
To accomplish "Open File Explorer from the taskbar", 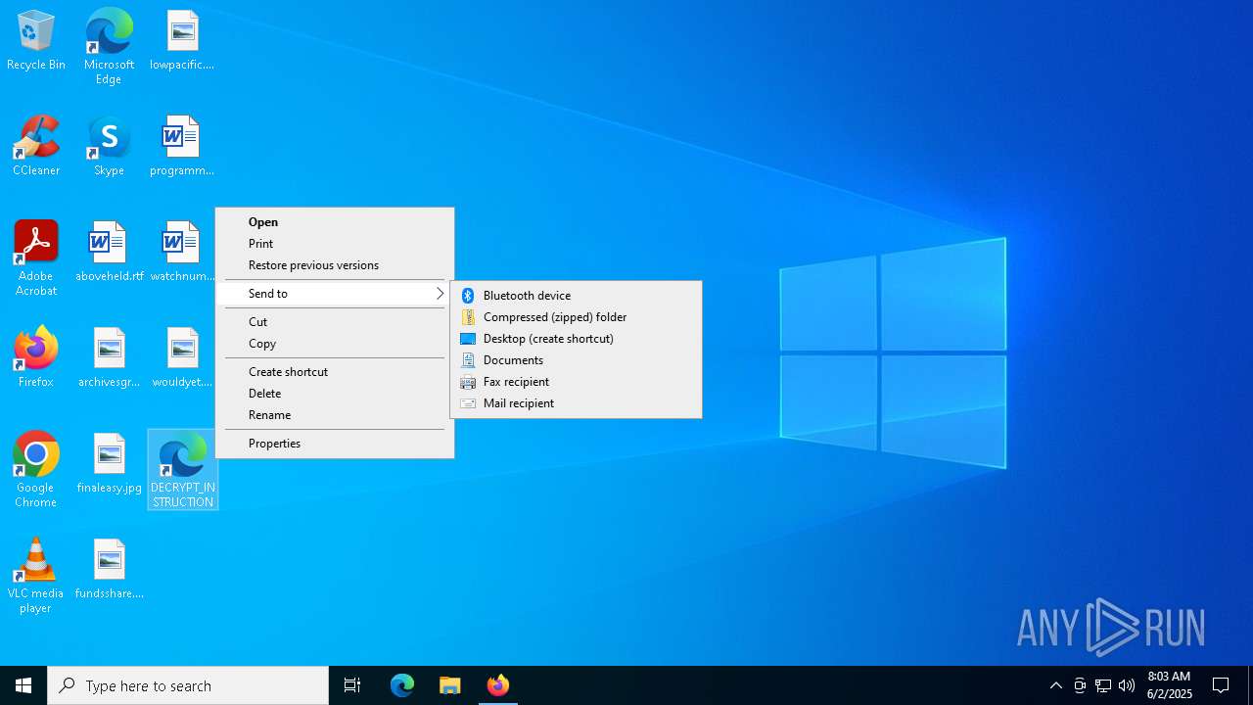I will click(450, 685).
